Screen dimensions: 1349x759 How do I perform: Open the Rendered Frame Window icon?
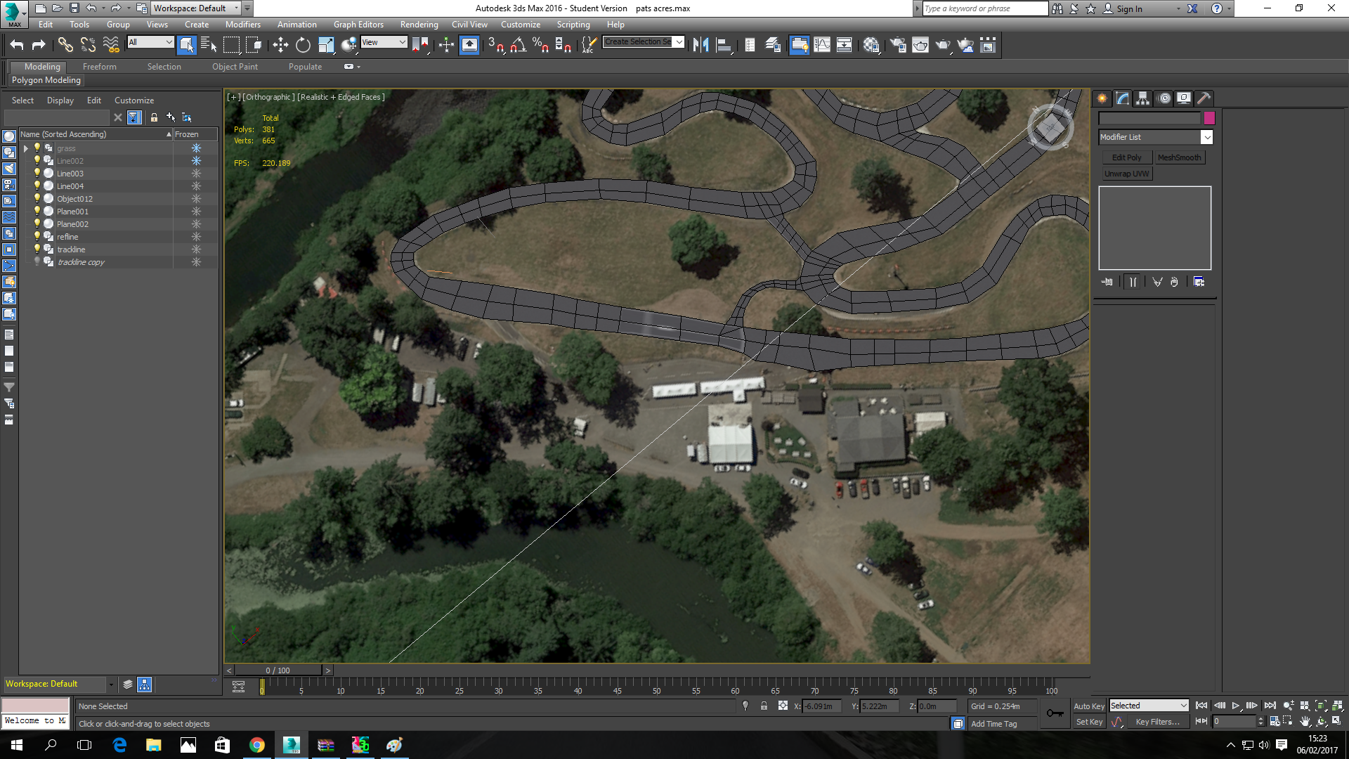(x=920, y=45)
